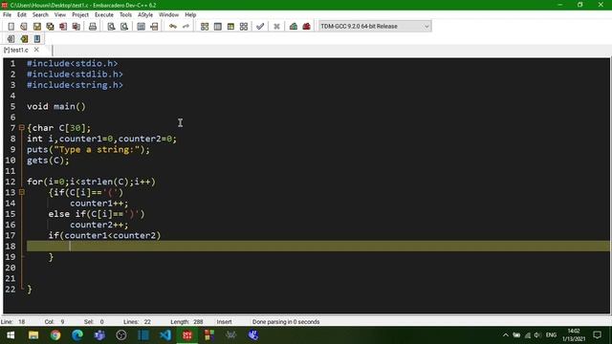Click the Close file toolbar icon
The image size is (612, 344).
[x=63, y=27]
